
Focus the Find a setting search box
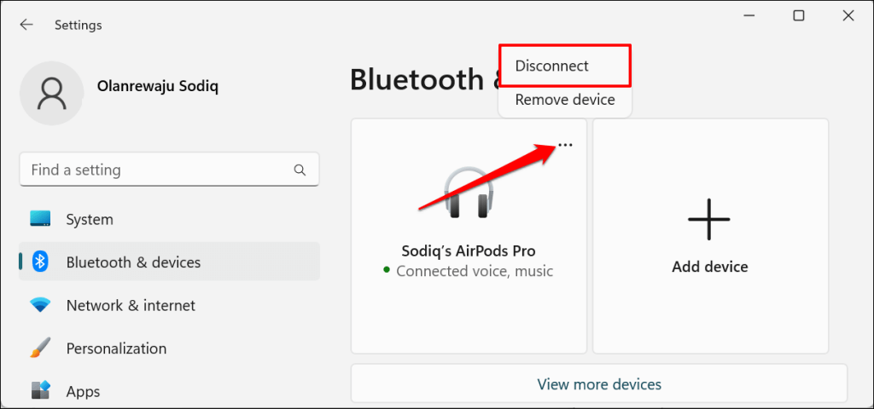coord(158,170)
